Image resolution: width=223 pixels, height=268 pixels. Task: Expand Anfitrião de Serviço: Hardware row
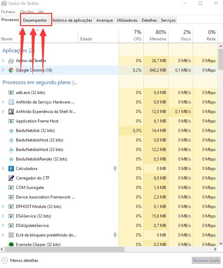[3, 102]
